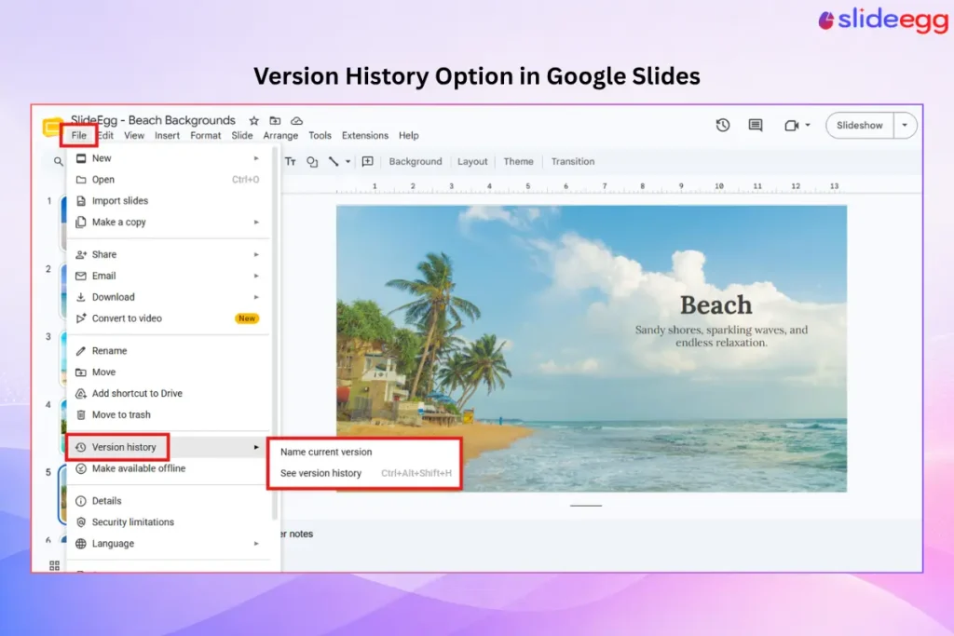The image size is (954, 636).
Task: Click the Sandy shores subtitle text
Action: point(722,335)
